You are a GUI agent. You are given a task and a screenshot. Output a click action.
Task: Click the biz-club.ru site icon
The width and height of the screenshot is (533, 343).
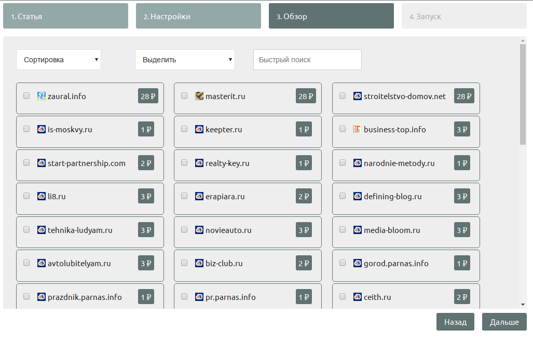point(199,264)
